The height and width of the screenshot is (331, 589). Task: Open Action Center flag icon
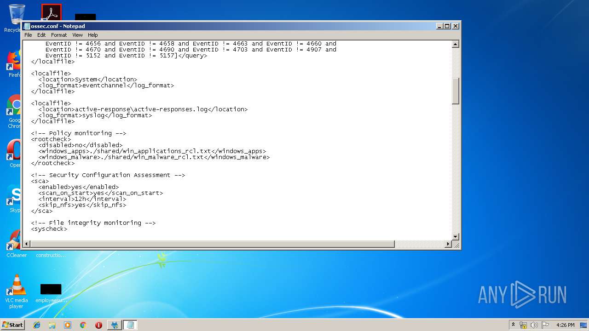[545, 325]
